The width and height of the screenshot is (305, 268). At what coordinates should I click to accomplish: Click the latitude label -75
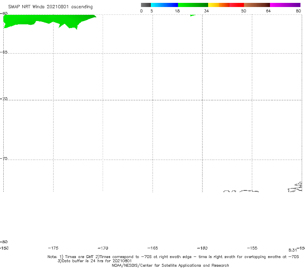4,159
